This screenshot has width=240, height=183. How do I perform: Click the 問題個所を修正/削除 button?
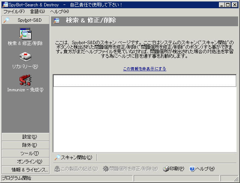(x=130, y=169)
